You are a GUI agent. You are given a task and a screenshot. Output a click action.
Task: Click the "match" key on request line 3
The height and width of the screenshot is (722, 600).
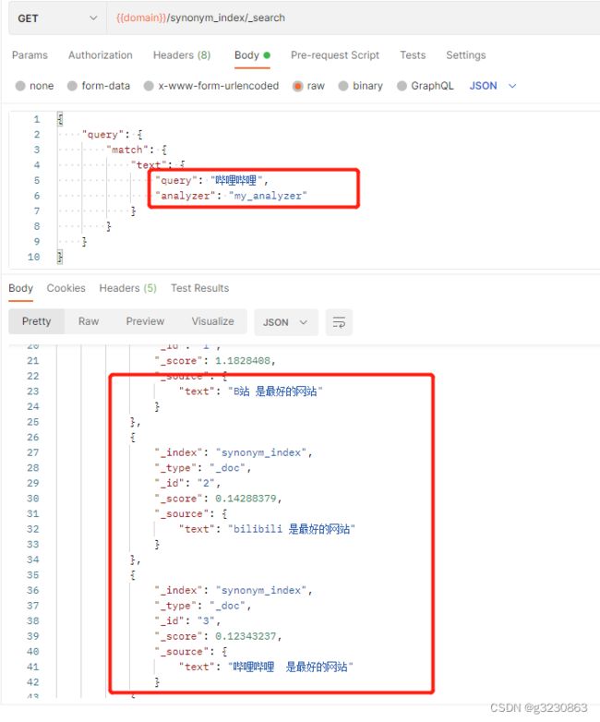(x=127, y=150)
